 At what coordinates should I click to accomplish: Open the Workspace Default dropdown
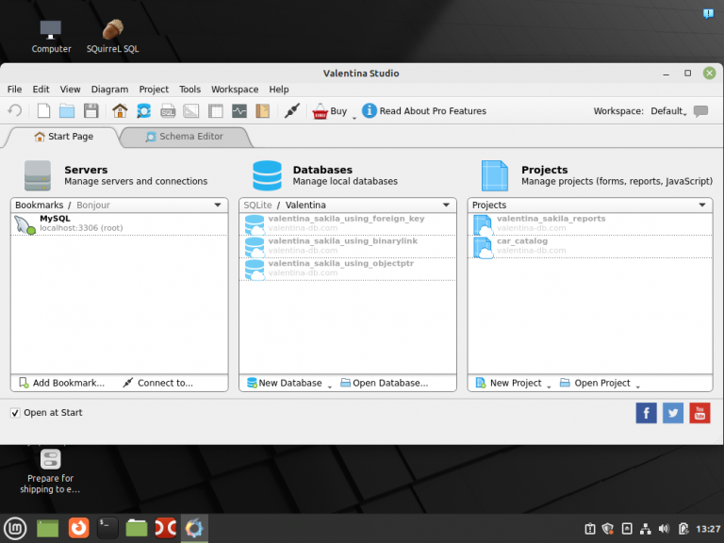[668, 111]
